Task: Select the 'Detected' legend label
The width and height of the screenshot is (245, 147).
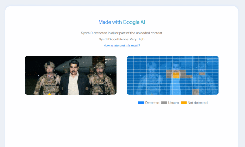Action: pyautogui.click(x=152, y=103)
